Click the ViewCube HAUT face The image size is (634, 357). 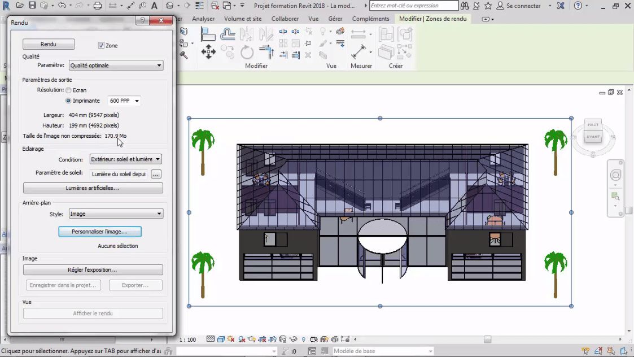click(x=593, y=124)
